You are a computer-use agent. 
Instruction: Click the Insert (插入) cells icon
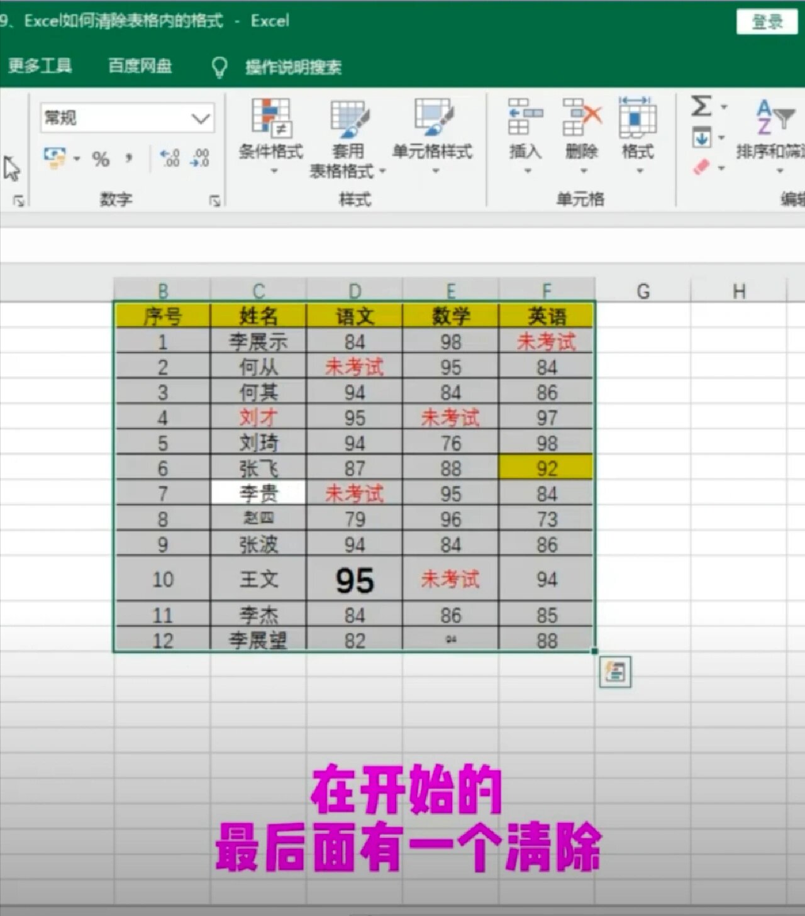click(525, 117)
